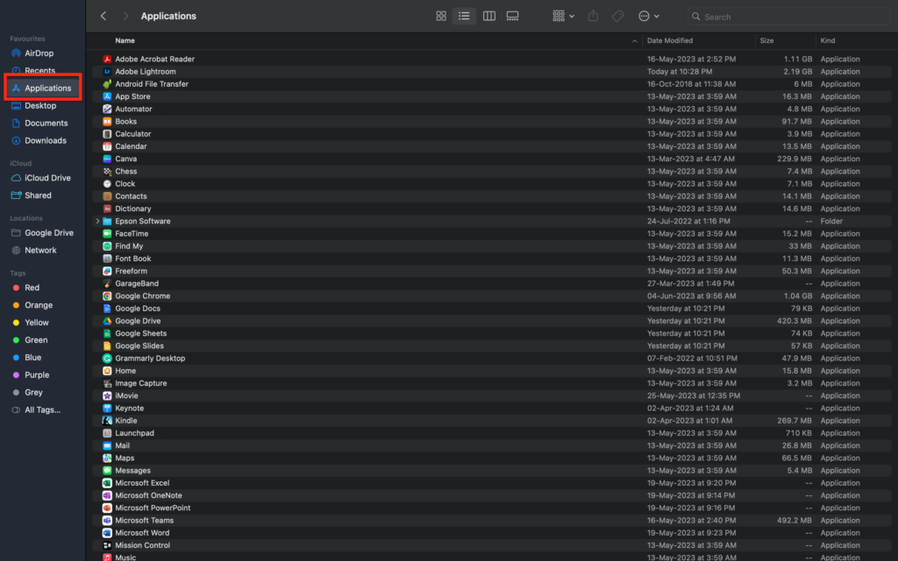Image resolution: width=898 pixels, height=561 pixels.
Task: Switch to gallery view
Action: (512, 16)
